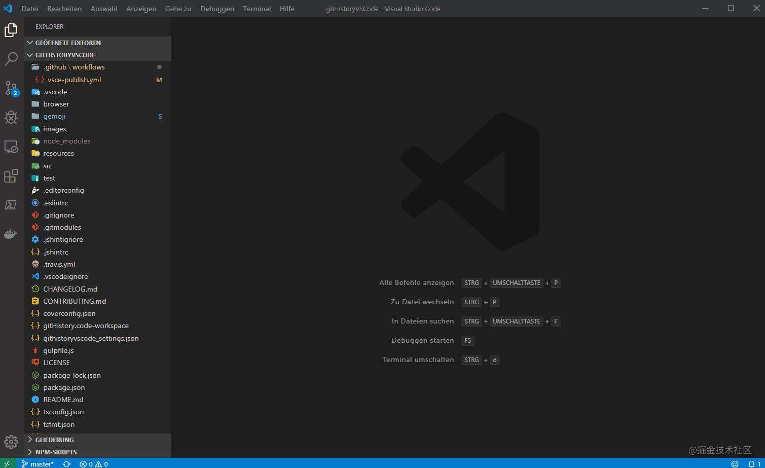Expand the test folder

pos(97,178)
